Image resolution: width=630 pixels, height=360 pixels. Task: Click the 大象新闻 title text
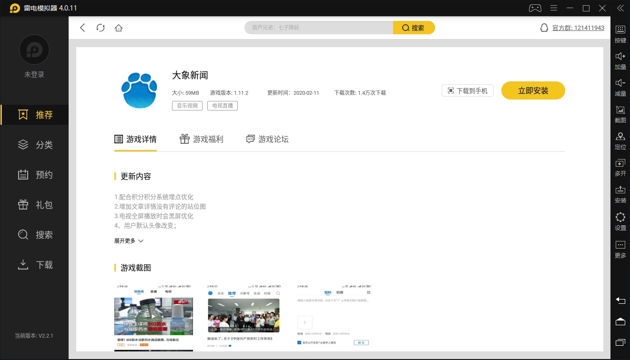tap(190, 75)
